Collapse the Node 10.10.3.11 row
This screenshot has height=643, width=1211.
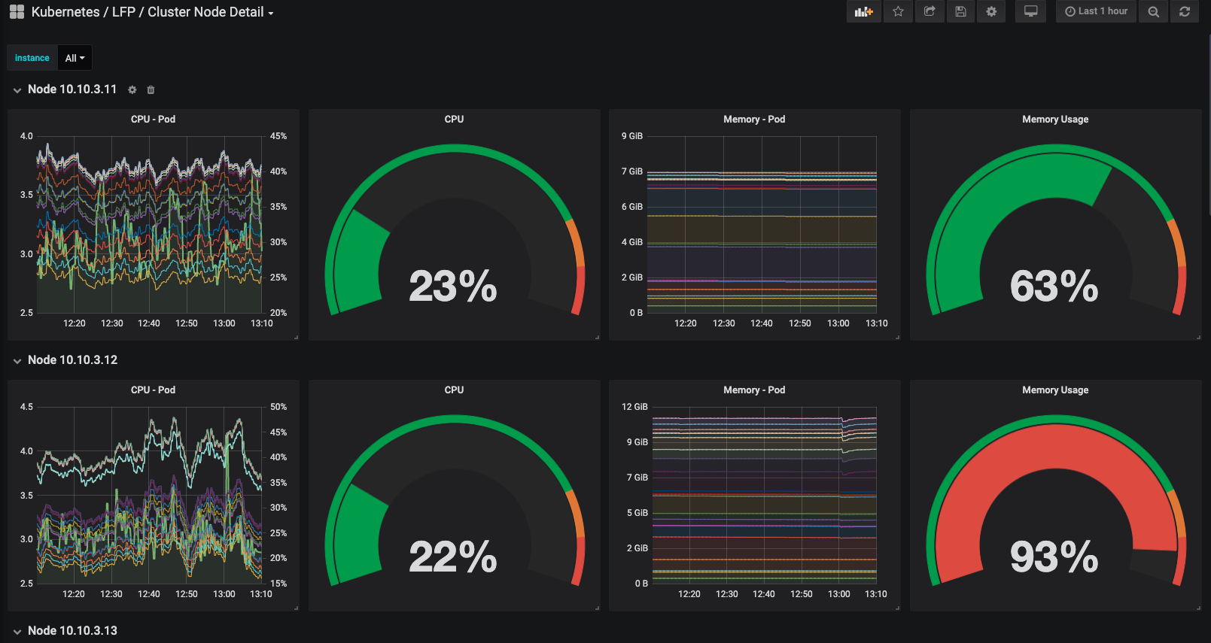17,90
